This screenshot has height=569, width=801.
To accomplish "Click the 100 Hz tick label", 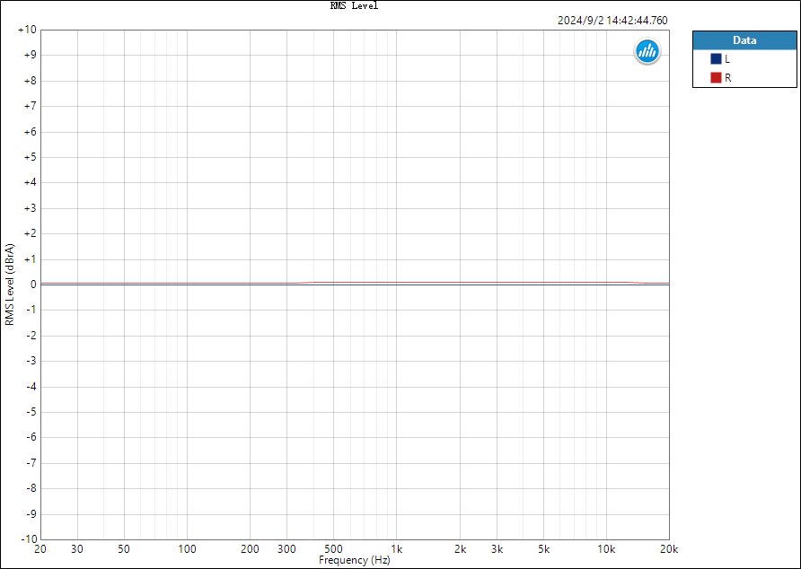I will [187, 549].
